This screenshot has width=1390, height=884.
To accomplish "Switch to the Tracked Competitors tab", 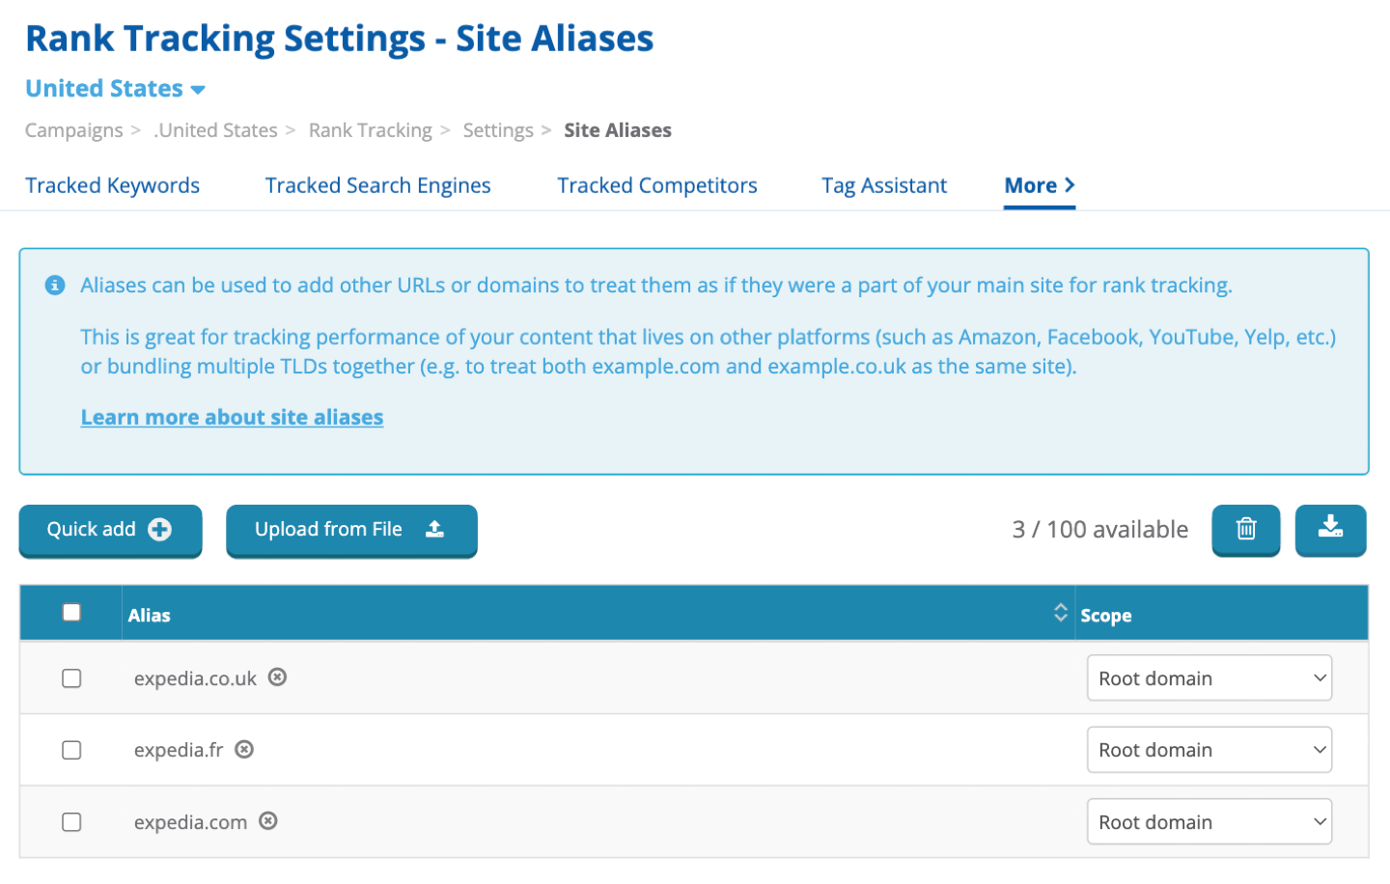I will click(x=656, y=185).
